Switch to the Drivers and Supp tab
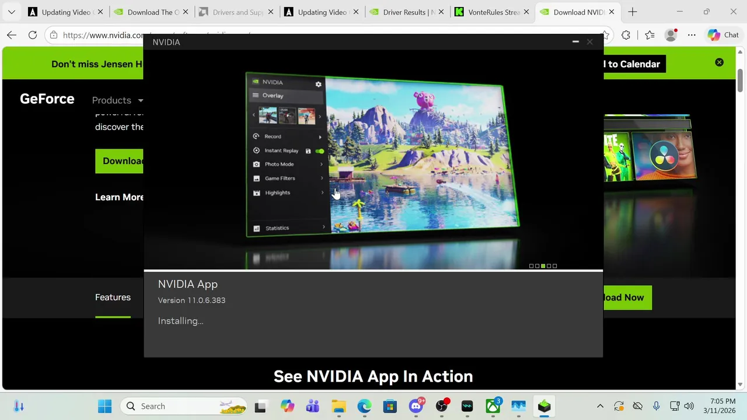The height and width of the screenshot is (420, 747). [x=236, y=12]
